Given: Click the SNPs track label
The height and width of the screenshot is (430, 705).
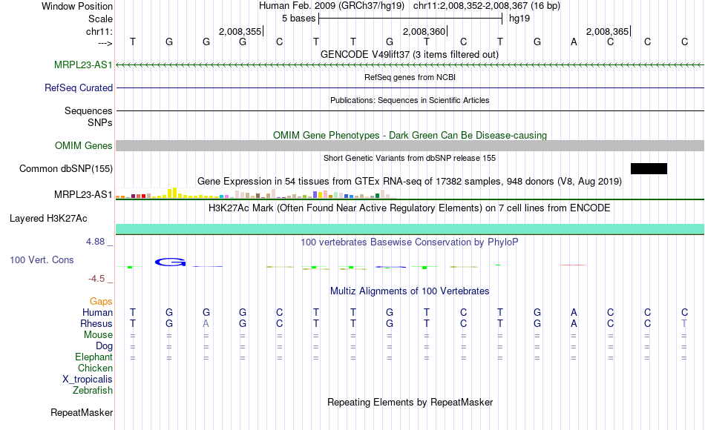Looking at the screenshot, I should [x=100, y=122].
